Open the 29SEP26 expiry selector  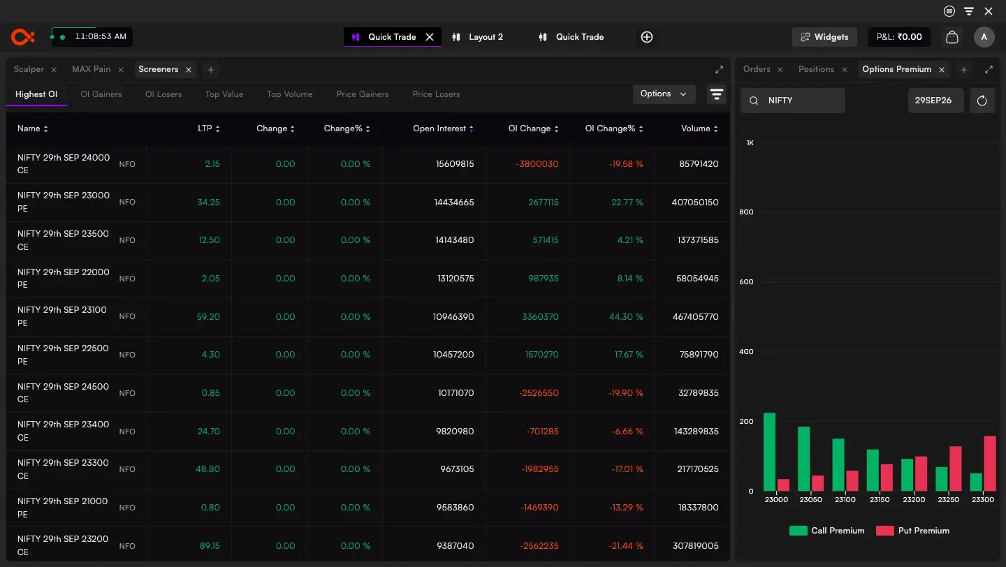pyautogui.click(x=935, y=101)
